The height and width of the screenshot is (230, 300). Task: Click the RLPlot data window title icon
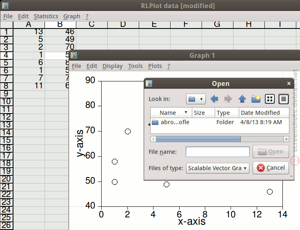point(5,6)
